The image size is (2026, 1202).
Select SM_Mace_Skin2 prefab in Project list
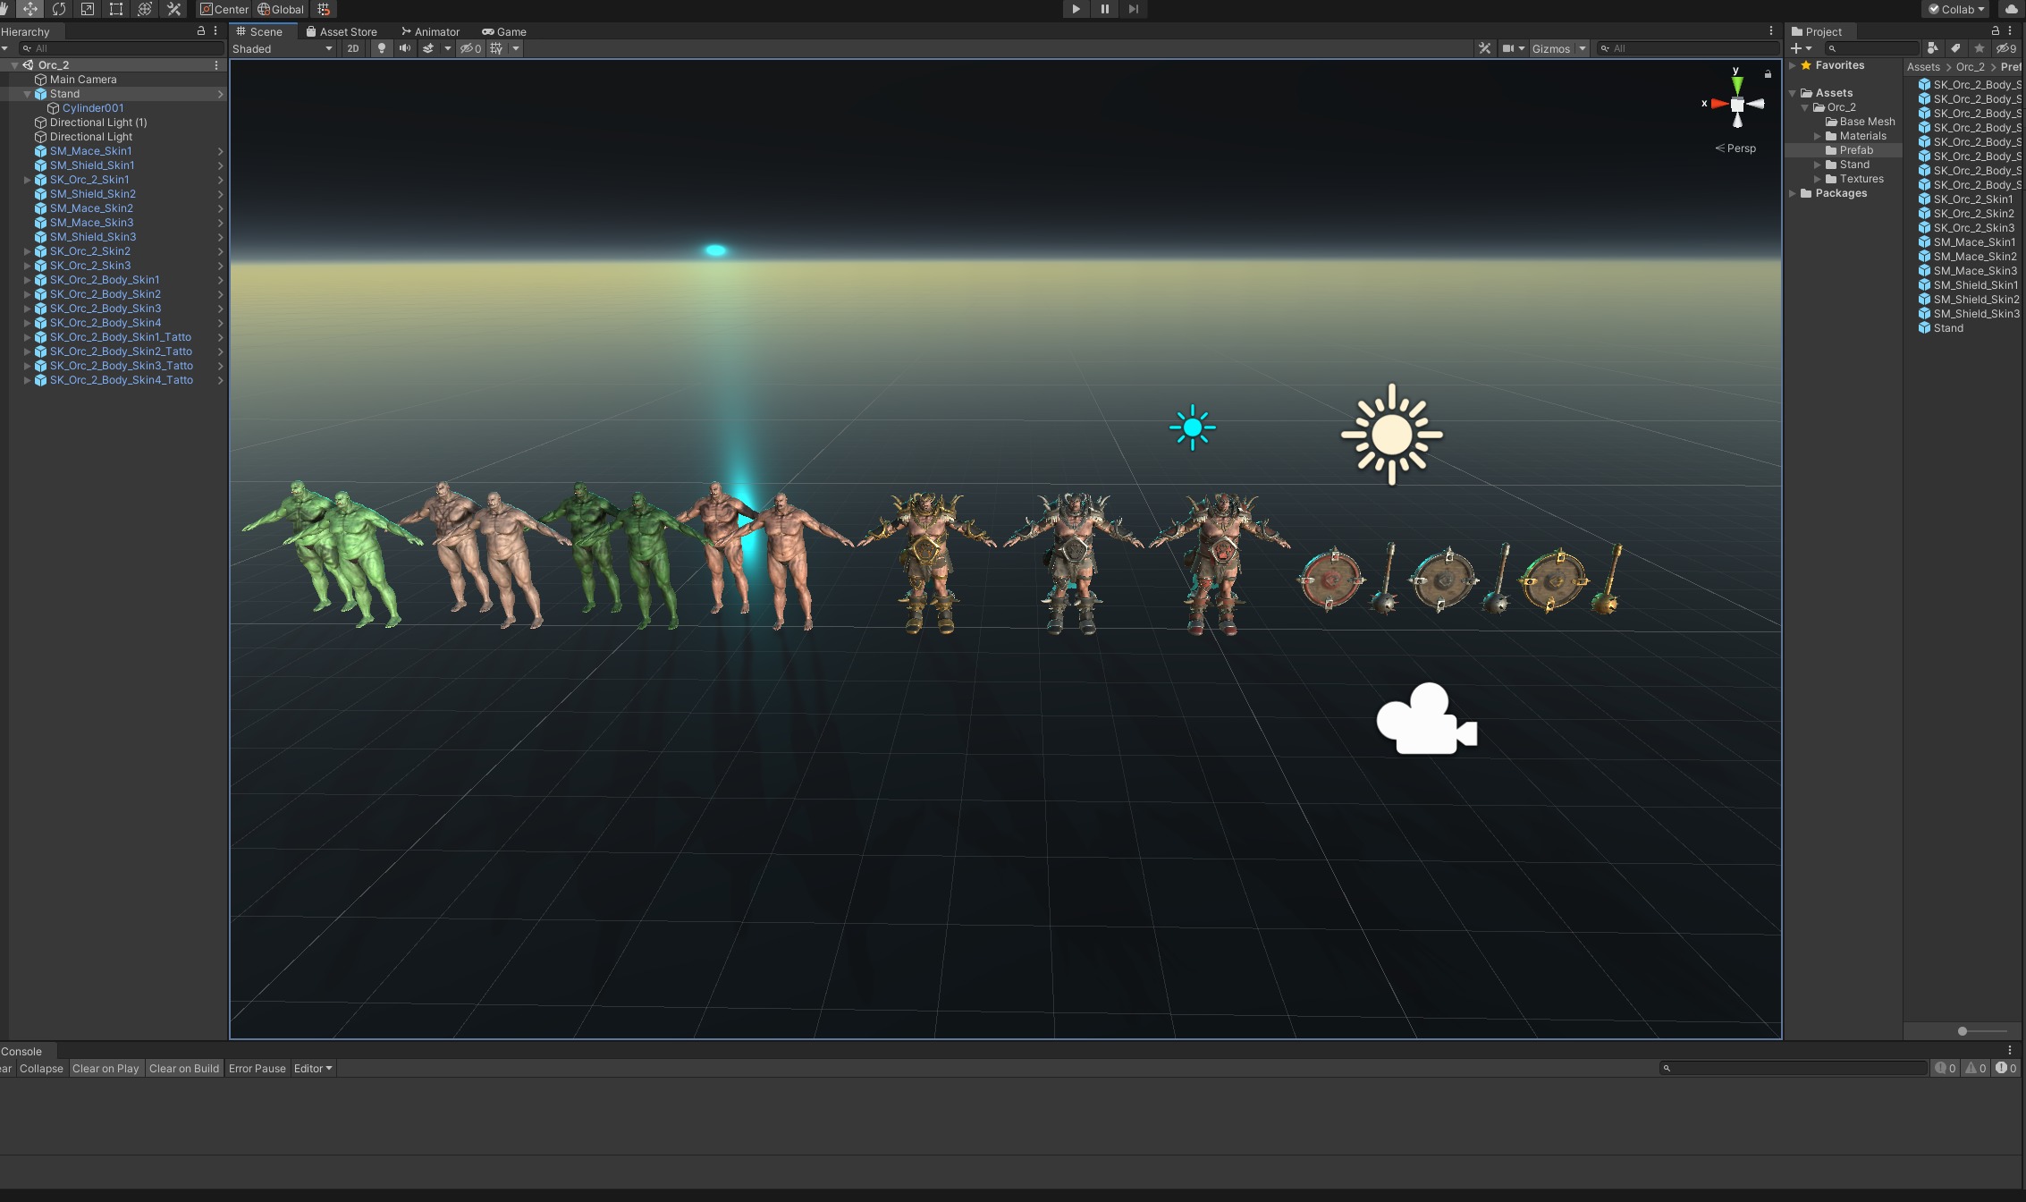click(1974, 257)
